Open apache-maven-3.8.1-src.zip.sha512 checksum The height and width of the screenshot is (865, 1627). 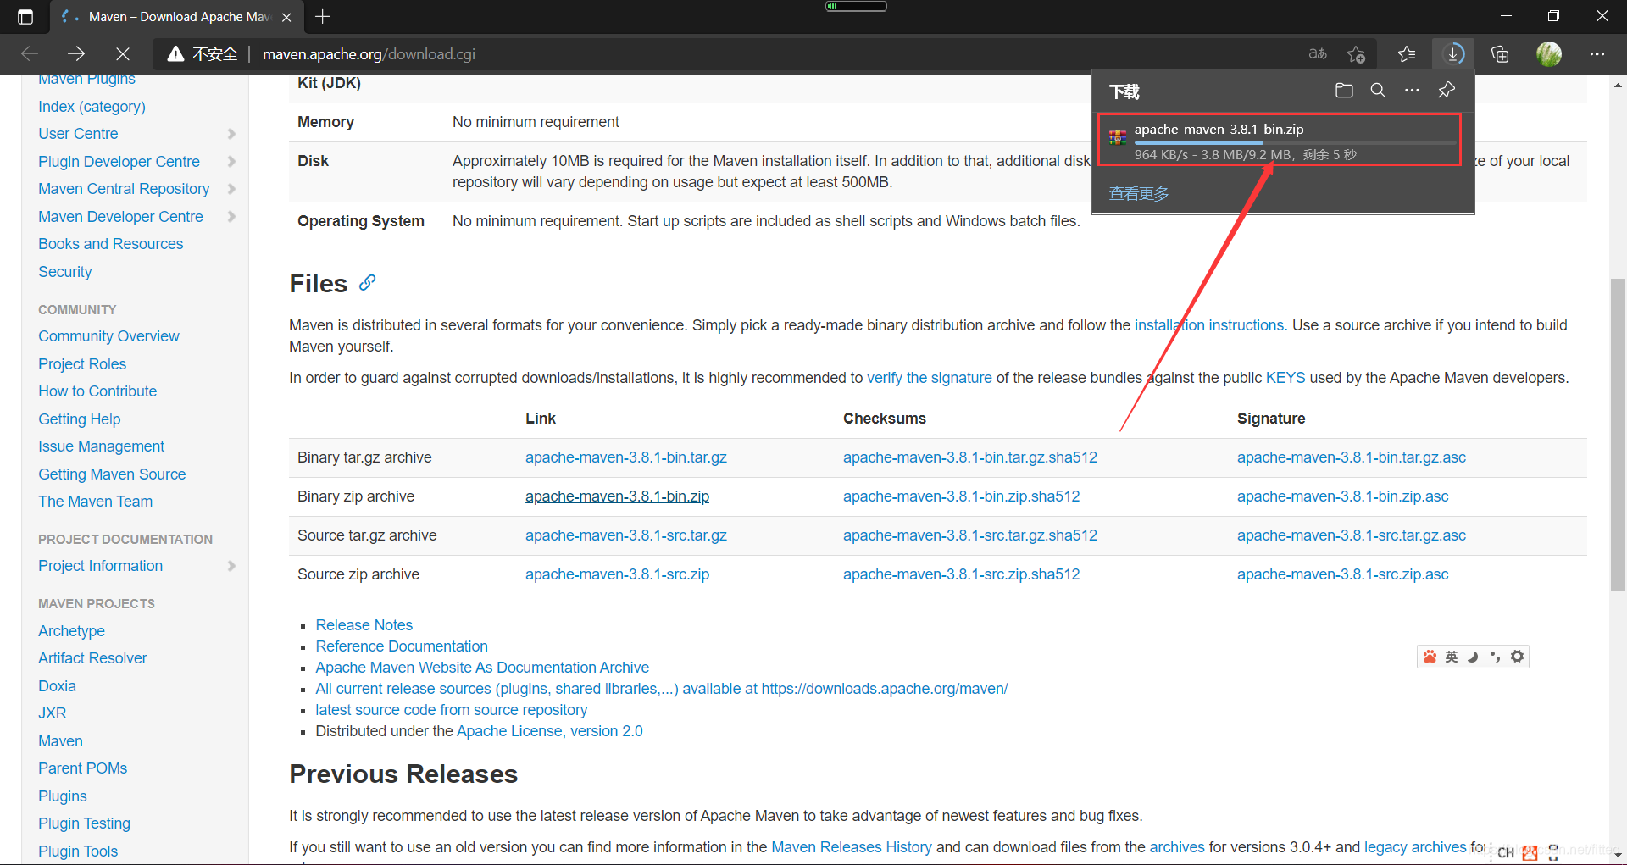tap(961, 574)
